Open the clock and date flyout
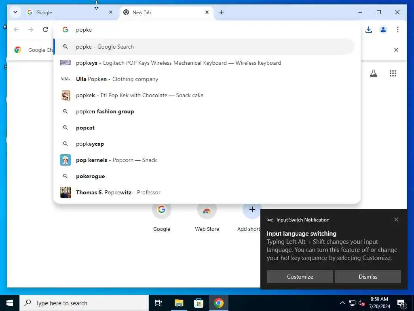This screenshot has height=311, width=414. click(379, 303)
